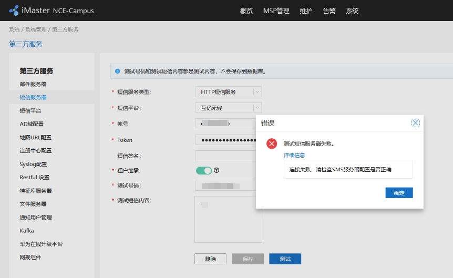Close the 错误 dialog with X icon
The image size is (453, 278).
click(x=415, y=123)
